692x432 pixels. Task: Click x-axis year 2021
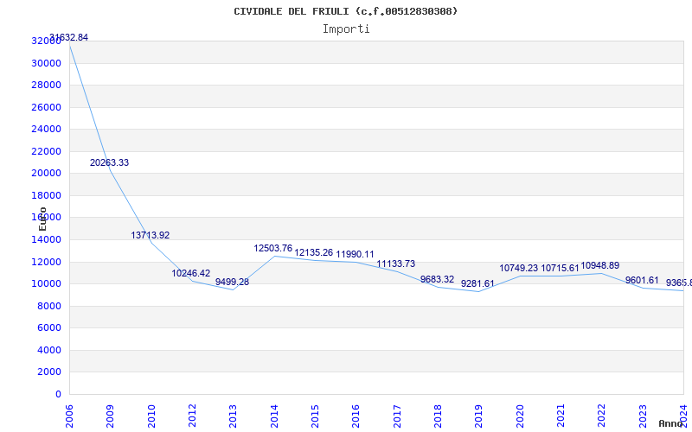[x=561, y=416]
